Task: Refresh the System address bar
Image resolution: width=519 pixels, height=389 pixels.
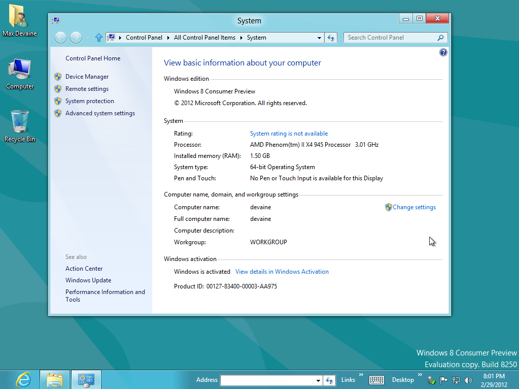Action: [331, 38]
